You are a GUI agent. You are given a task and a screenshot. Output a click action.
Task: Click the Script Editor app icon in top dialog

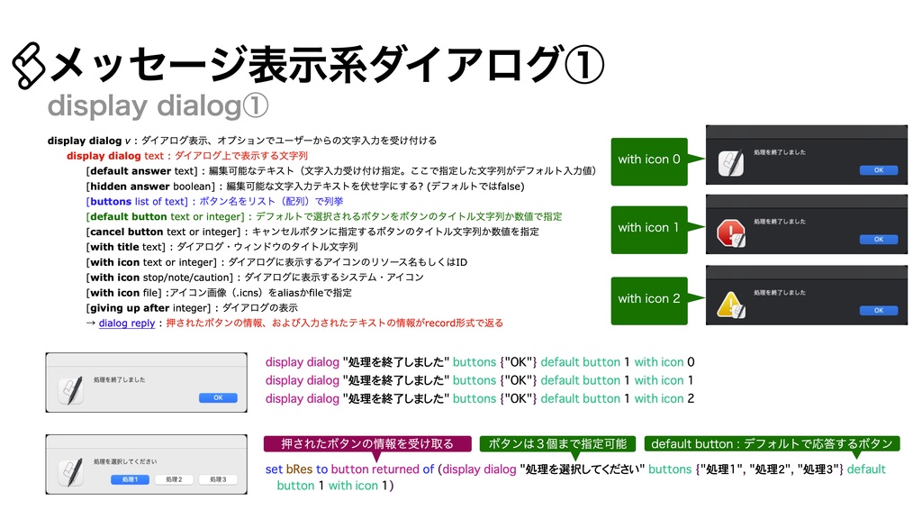tap(730, 162)
